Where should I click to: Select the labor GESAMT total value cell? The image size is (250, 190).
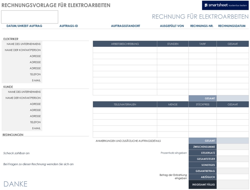pos(233,98)
